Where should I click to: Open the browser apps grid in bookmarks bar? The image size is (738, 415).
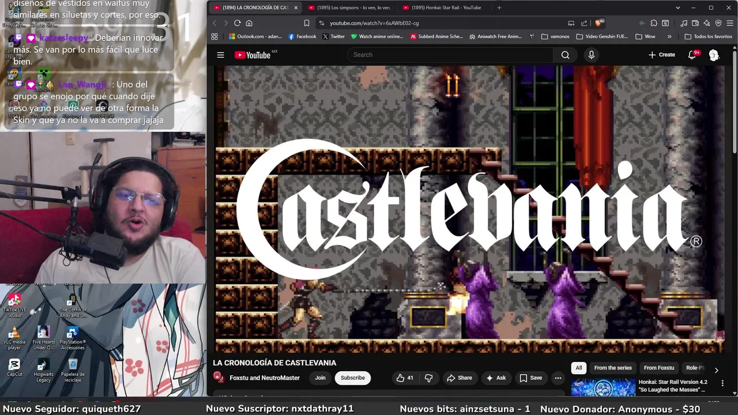tap(214, 36)
